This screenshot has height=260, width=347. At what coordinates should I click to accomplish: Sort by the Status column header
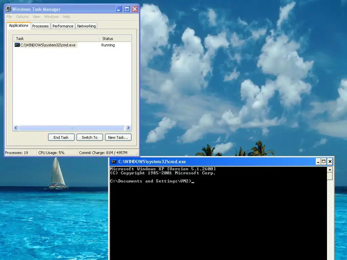(x=115, y=39)
